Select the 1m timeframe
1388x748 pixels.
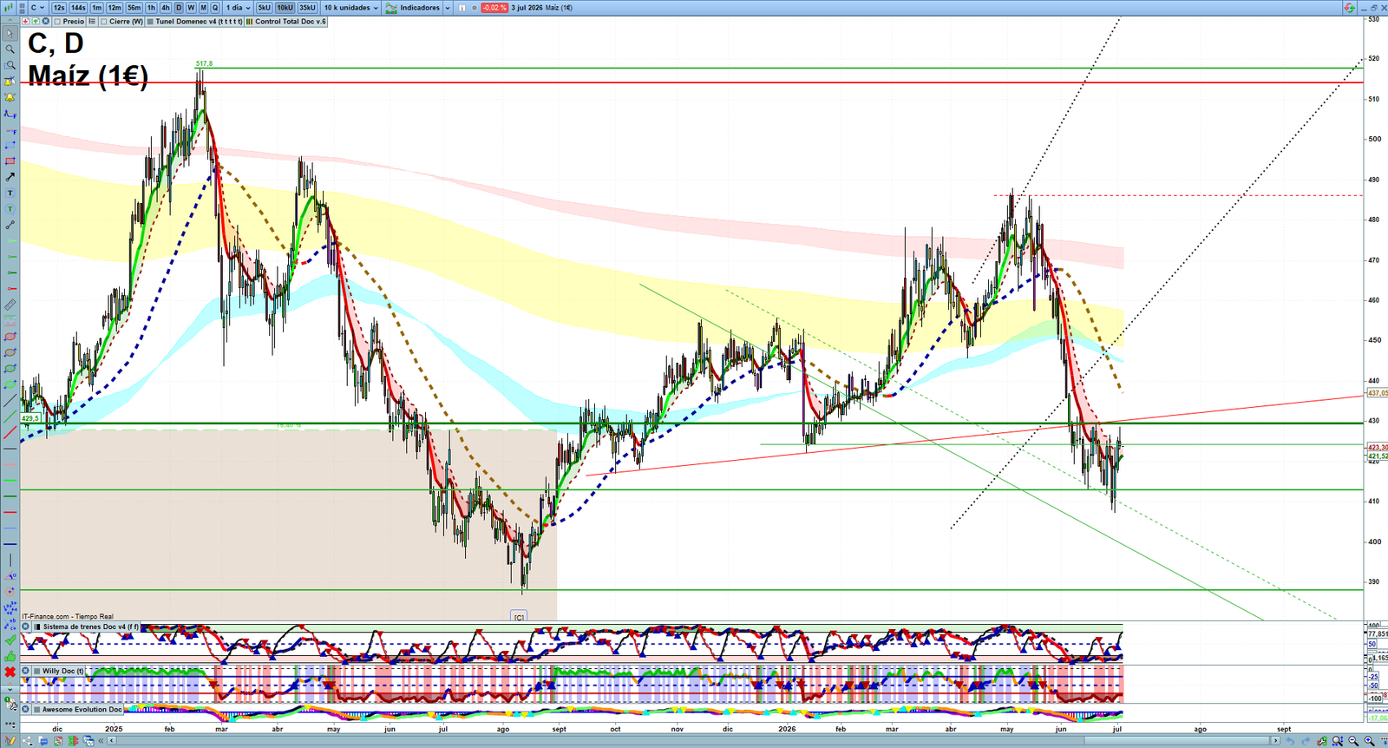coord(97,8)
